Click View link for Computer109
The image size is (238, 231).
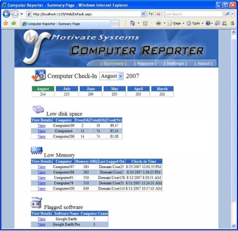click(42, 125)
